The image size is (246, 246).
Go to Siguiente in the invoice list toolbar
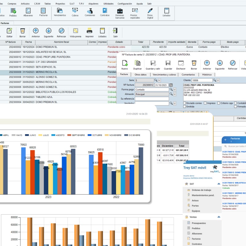(49, 33)
